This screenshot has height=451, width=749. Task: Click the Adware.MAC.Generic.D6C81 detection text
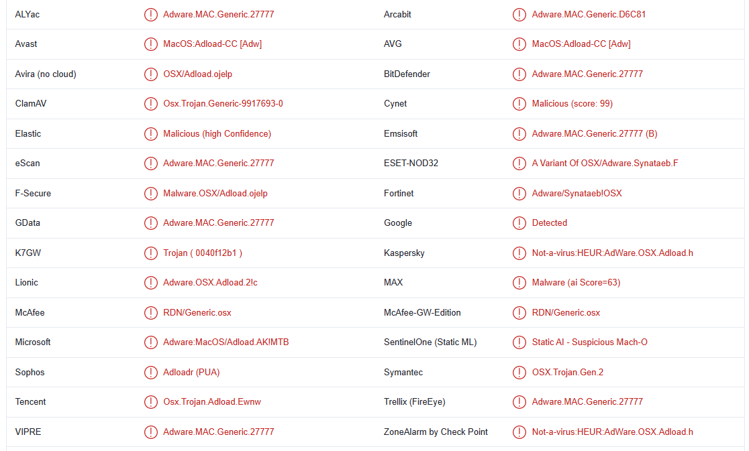589,14
